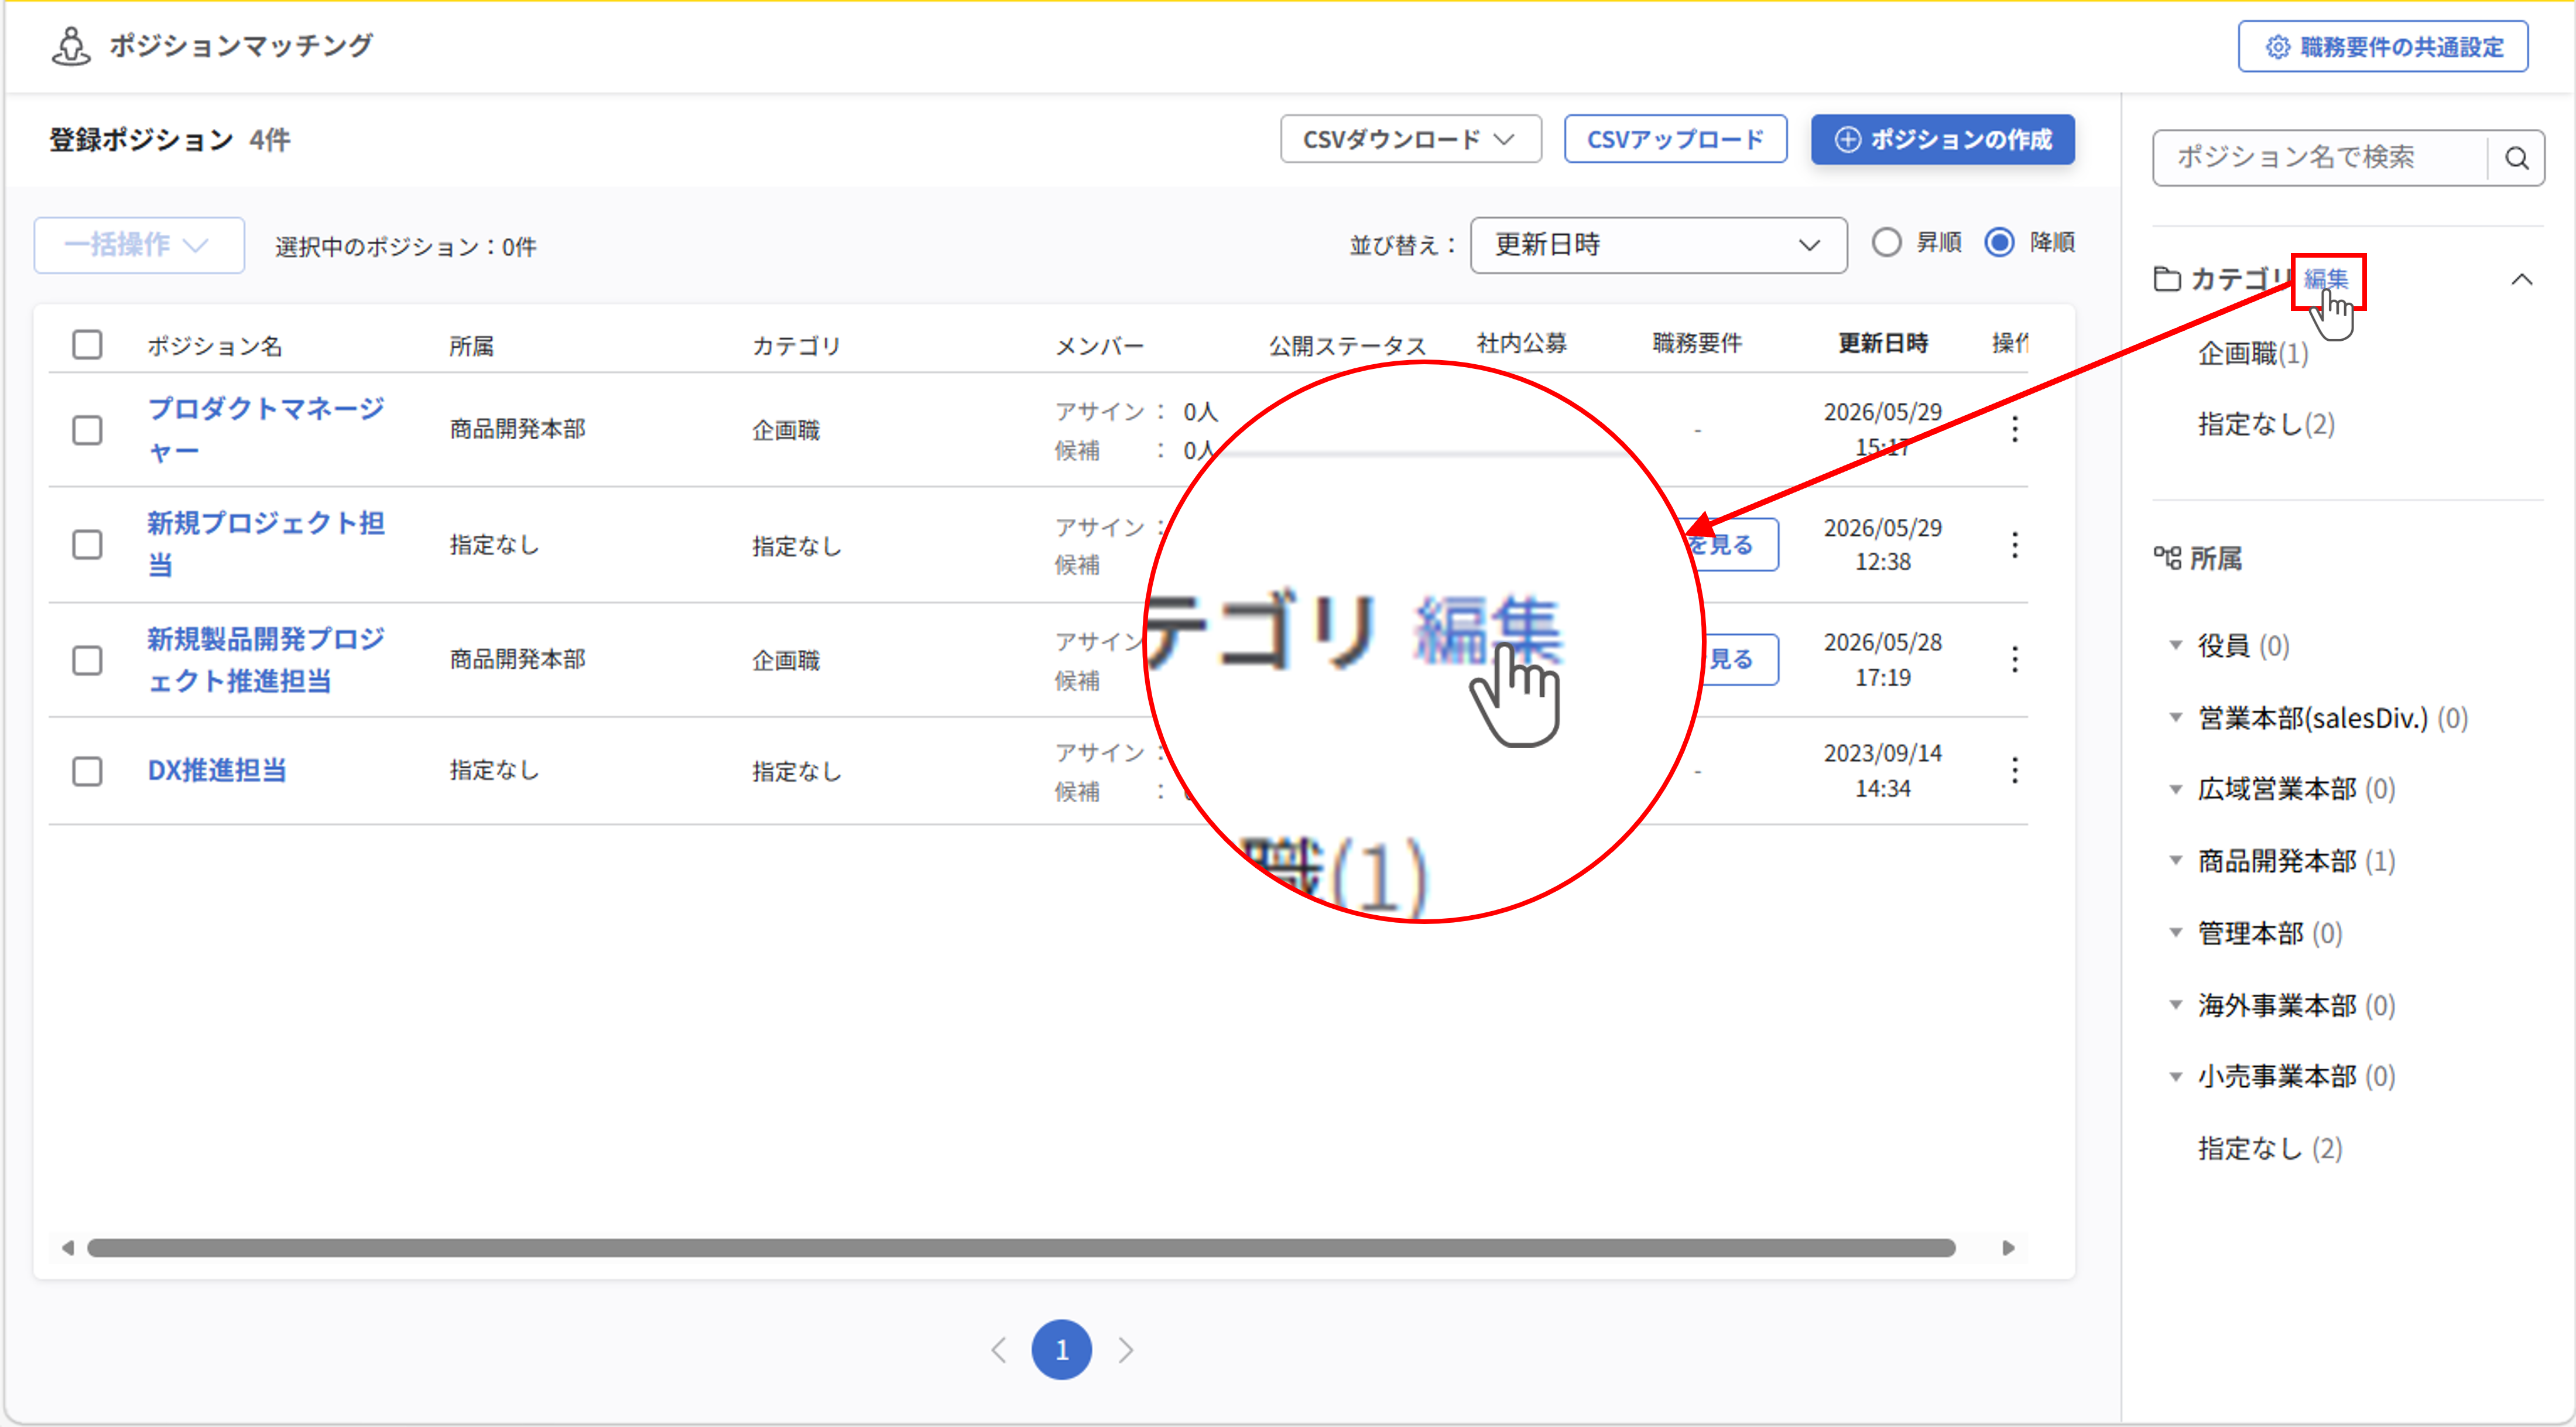The image size is (2576, 1427).
Task: Click 職務要件 button in 新規製品開発プロジェクト row
Action: [x=1741, y=659]
